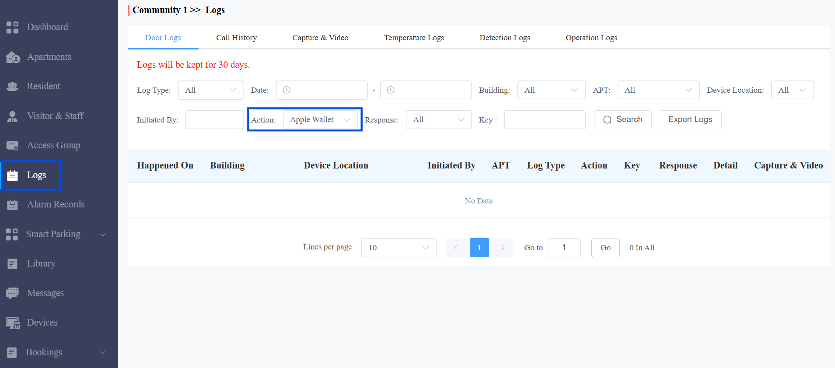Open the Action dropdown showing Apple Wallet
Screen dimensions: 835x368
pos(320,119)
